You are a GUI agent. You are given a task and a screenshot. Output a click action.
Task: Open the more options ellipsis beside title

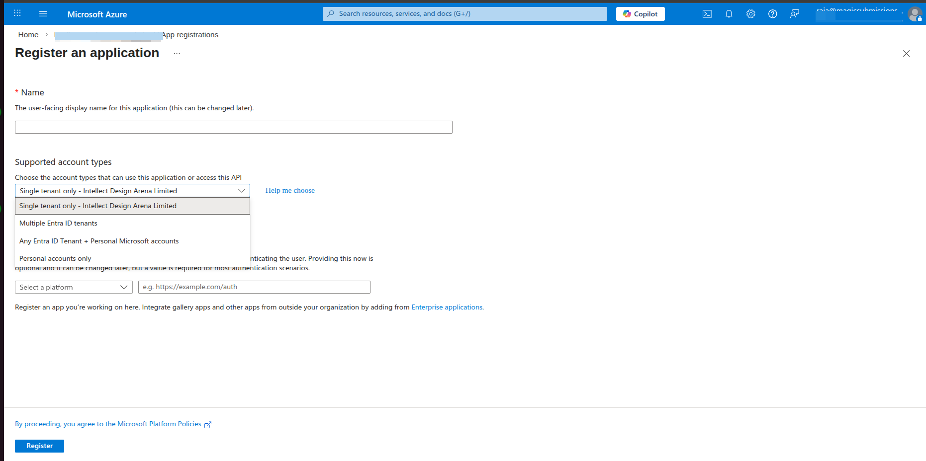(177, 54)
